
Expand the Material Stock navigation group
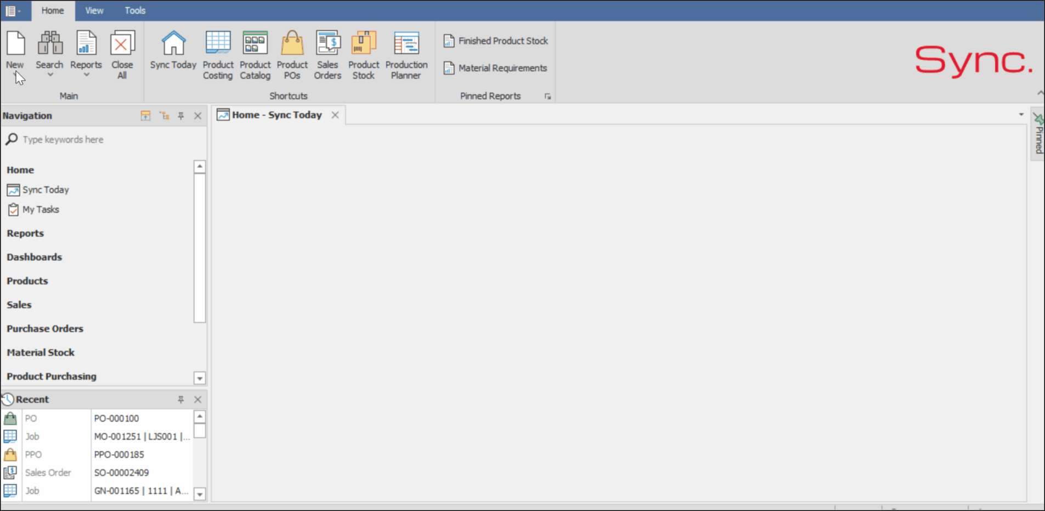tap(41, 353)
